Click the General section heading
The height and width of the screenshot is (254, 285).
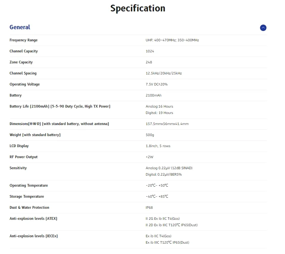(x=20, y=27)
